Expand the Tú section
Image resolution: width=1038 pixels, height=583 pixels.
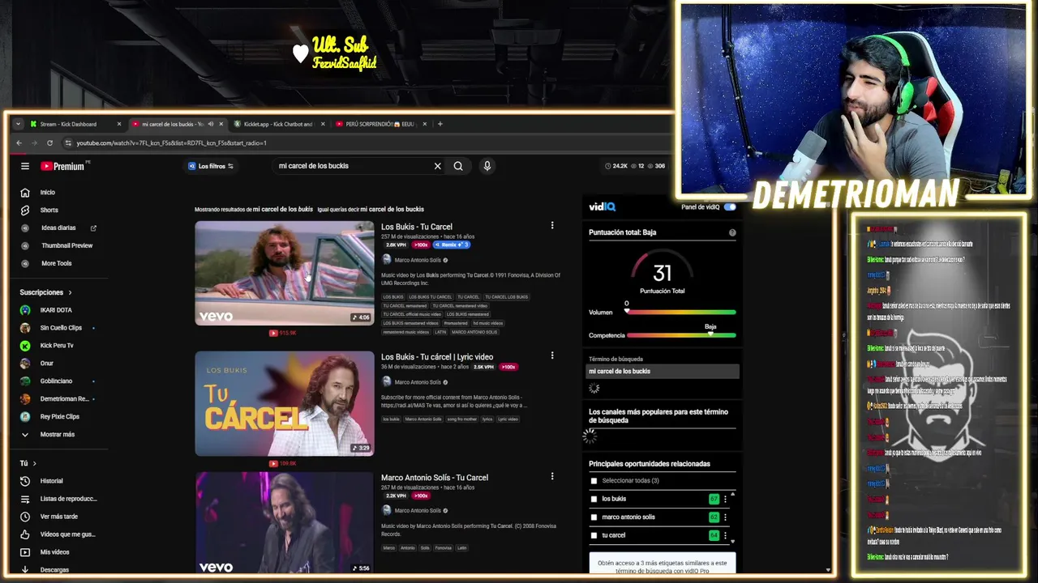click(x=28, y=463)
